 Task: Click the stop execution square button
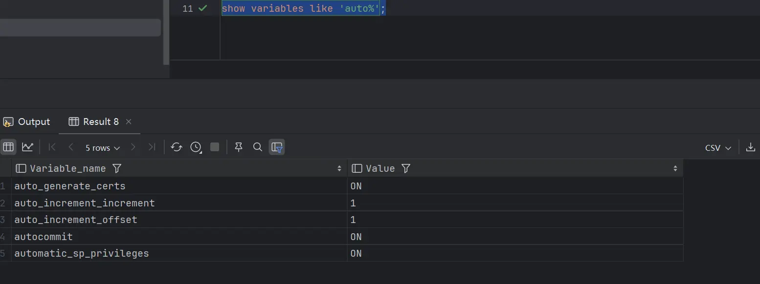(215, 147)
